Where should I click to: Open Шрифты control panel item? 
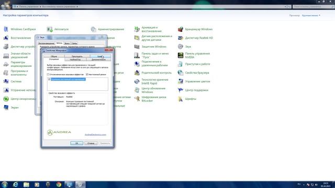(187, 99)
